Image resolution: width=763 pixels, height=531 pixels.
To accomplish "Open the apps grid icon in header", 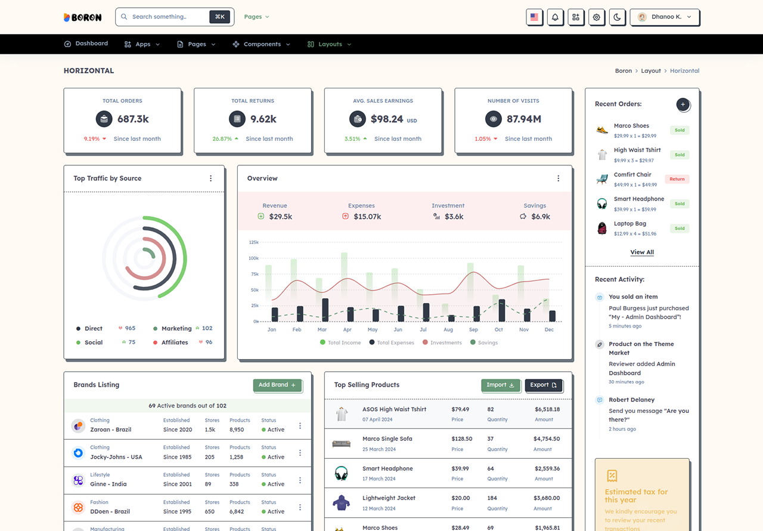I will click(x=575, y=17).
